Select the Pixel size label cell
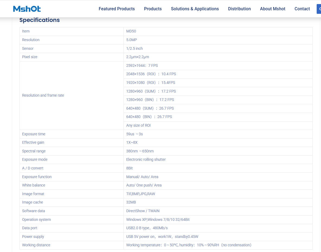Screen dimensions: 321x252 pyautogui.click(x=72, y=57)
